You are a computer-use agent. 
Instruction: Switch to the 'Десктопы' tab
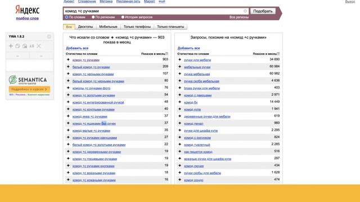[x=85, y=27]
